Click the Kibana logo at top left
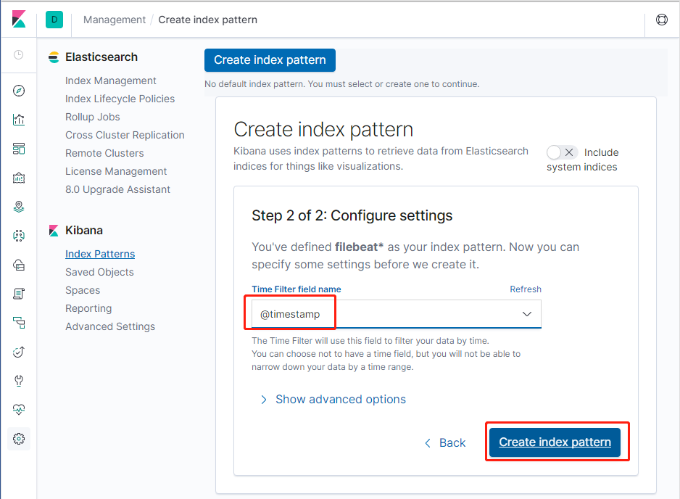This screenshot has width=680, height=499. point(19,20)
